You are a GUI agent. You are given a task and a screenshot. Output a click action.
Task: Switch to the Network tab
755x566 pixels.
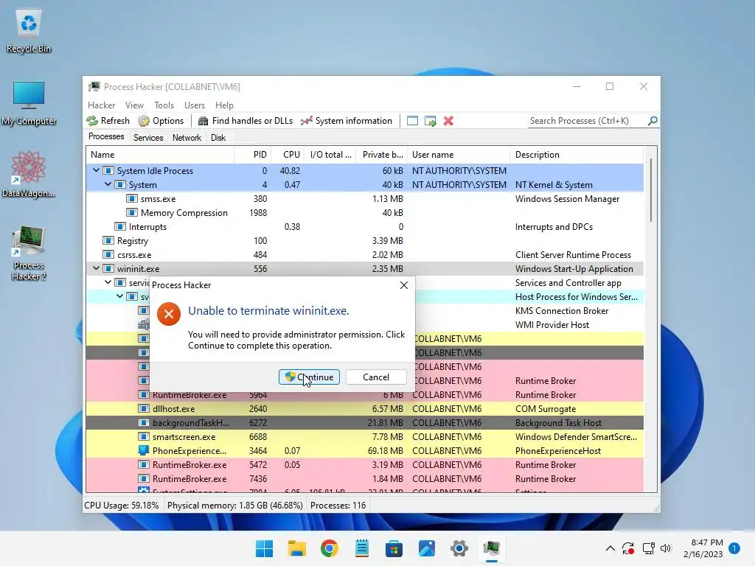click(x=187, y=138)
